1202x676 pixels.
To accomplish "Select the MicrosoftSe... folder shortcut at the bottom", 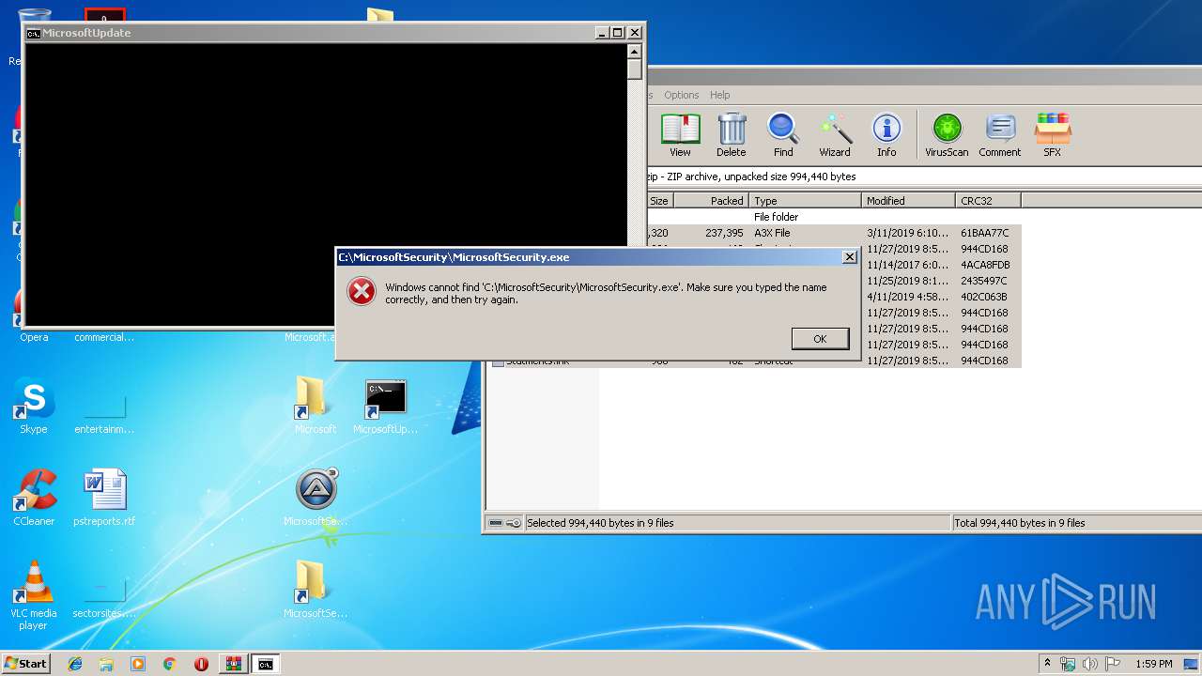I will pyautogui.click(x=316, y=589).
